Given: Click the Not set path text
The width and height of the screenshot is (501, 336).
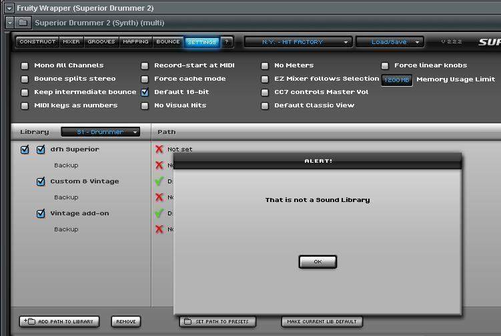Looking at the screenshot, I should pyautogui.click(x=180, y=149).
